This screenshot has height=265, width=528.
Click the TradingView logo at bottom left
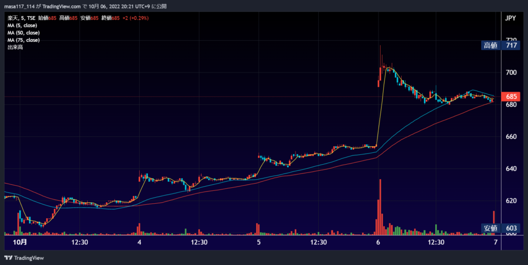pyautogui.click(x=24, y=258)
